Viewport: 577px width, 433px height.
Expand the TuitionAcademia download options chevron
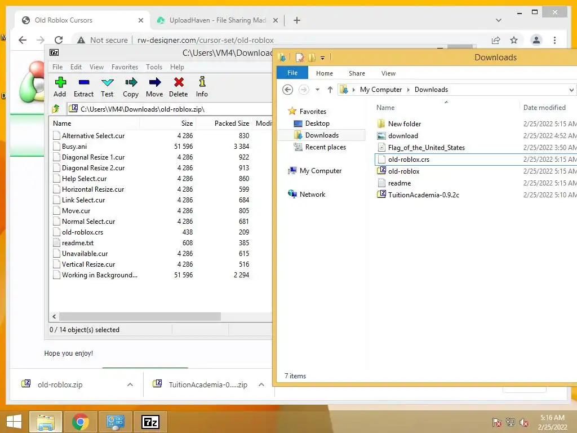(x=261, y=385)
